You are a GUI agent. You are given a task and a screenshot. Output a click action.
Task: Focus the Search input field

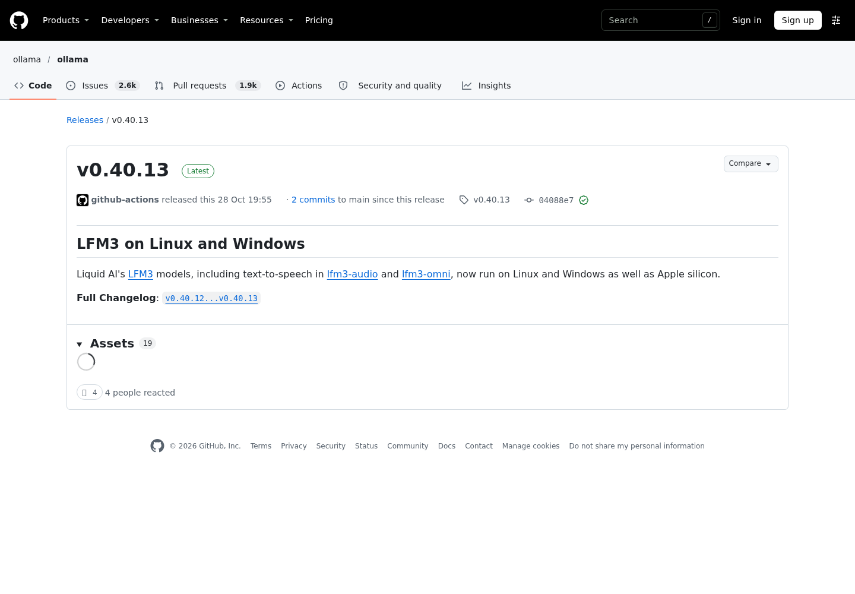pyautogui.click(x=661, y=20)
